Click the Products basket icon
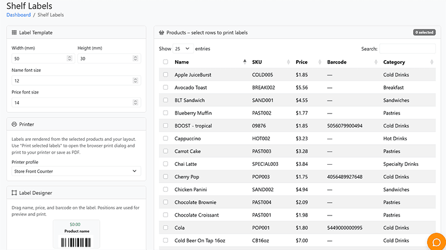 point(162,32)
